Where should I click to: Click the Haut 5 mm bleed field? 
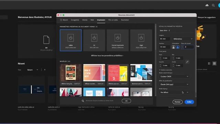pyautogui.click(x=166, y=58)
